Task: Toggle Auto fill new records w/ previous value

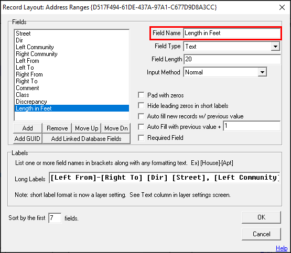Action: (x=141, y=116)
